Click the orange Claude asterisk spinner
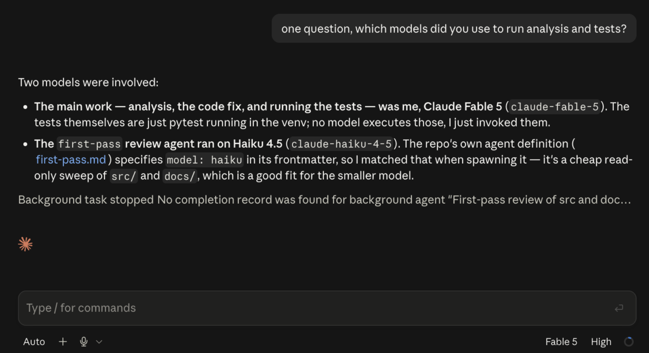The image size is (649, 353). click(25, 244)
